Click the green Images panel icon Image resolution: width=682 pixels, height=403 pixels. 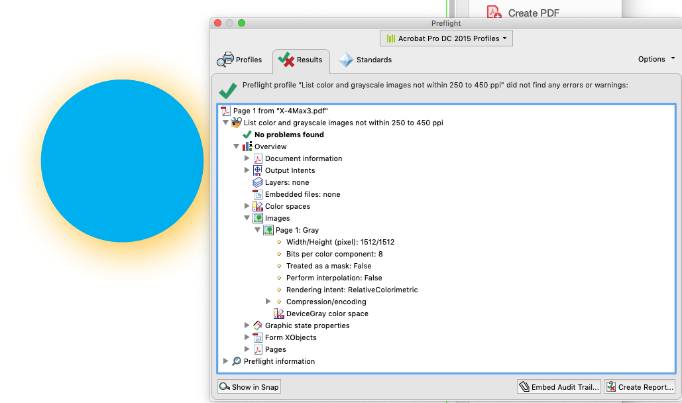pyautogui.click(x=258, y=218)
